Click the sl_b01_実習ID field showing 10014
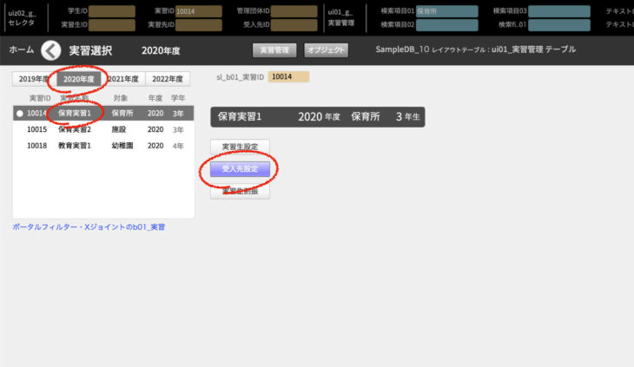 pos(288,77)
